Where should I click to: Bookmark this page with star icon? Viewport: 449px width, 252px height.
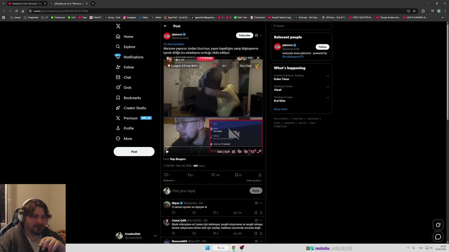[x=414, y=11]
